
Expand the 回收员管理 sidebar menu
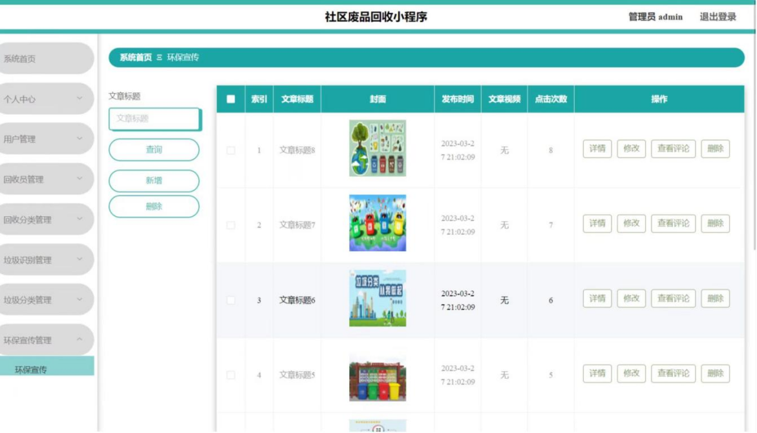[47, 179]
